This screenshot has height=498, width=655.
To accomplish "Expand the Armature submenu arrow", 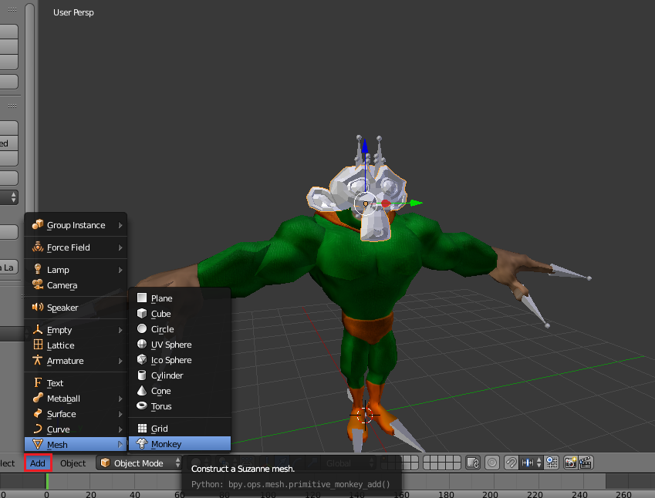I will (x=120, y=361).
